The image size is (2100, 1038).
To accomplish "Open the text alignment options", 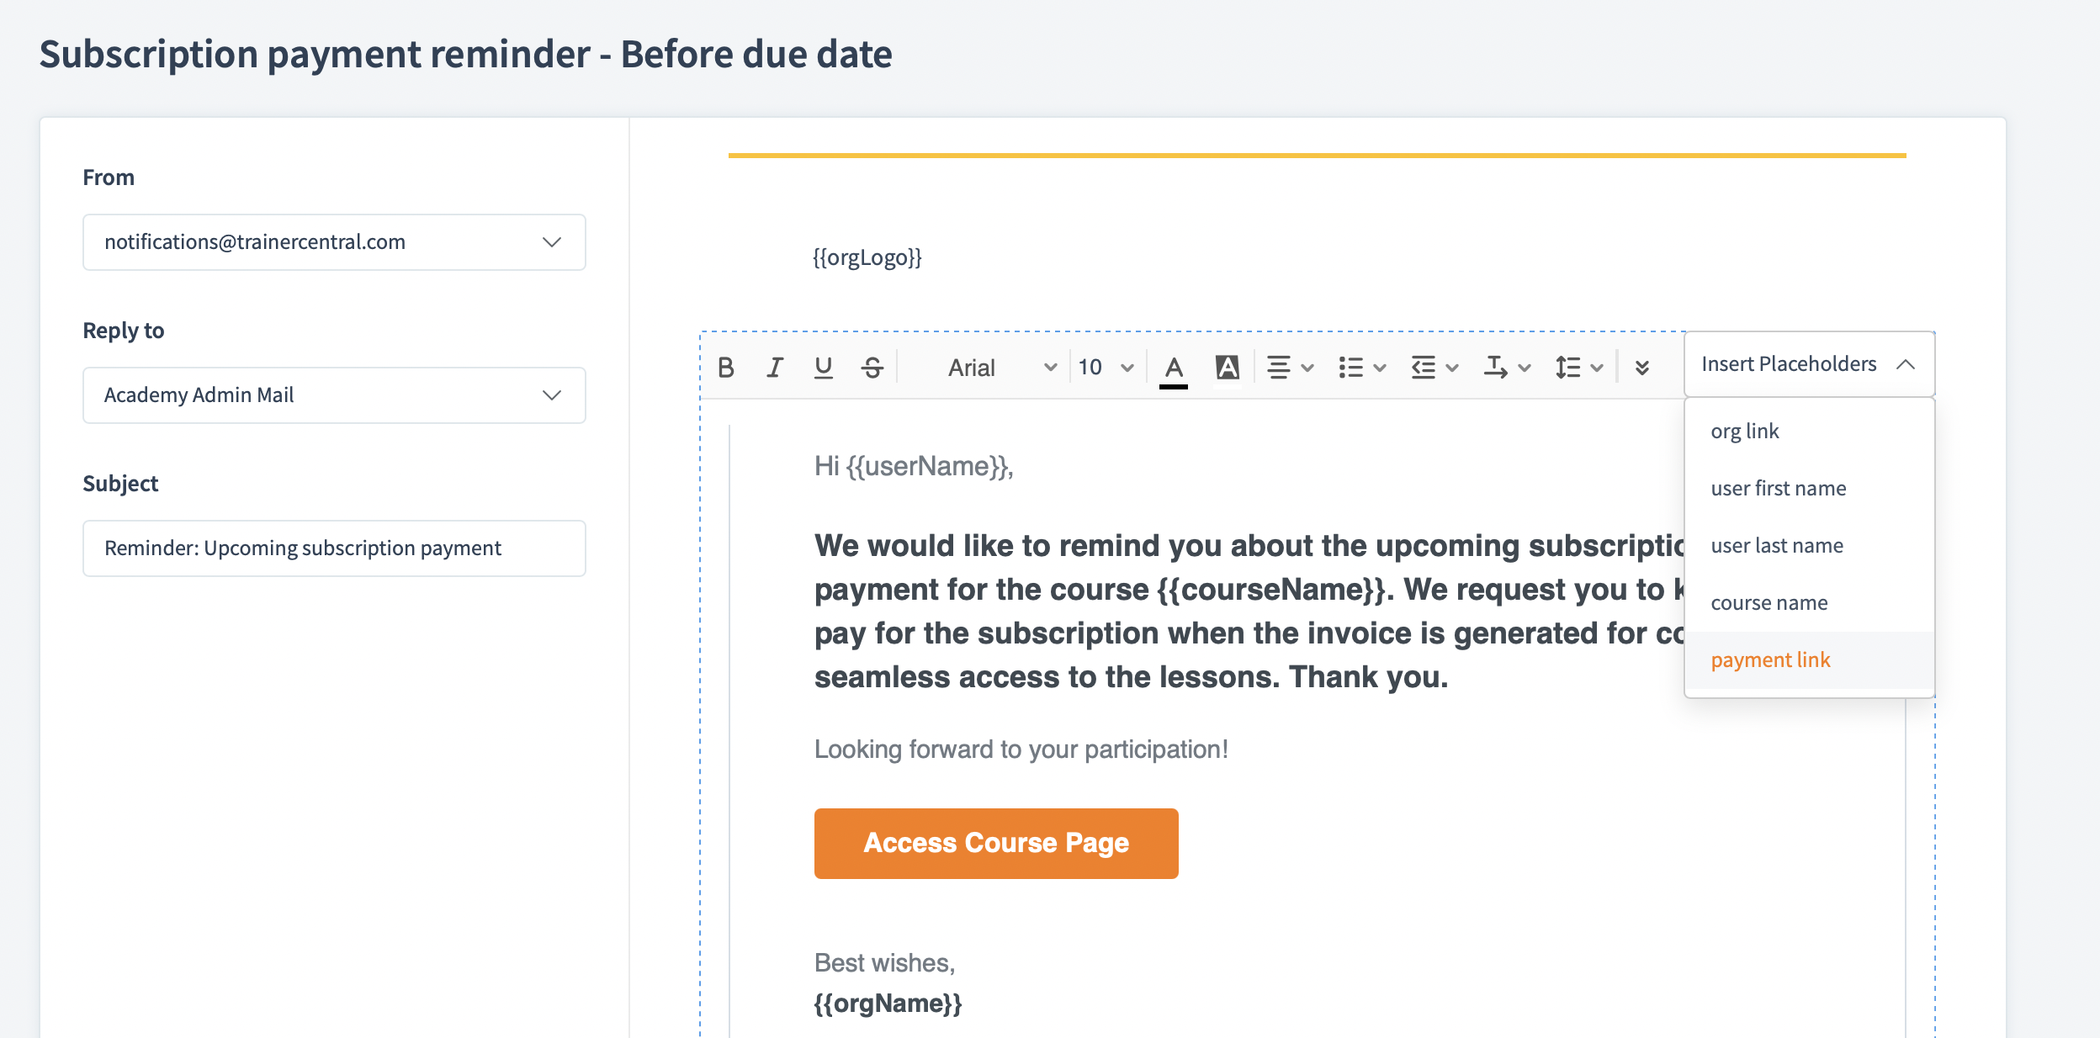I will click(1290, 368).
